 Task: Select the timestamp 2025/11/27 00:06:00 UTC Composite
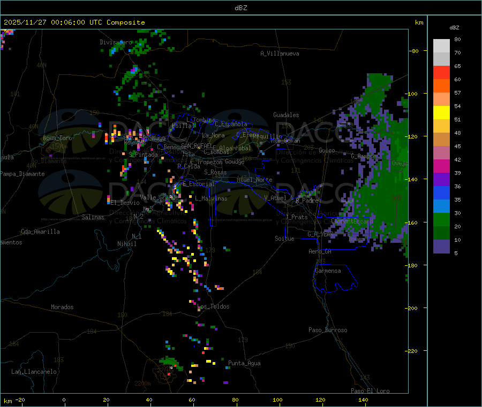pyautogui.click(x=74, y=22)
